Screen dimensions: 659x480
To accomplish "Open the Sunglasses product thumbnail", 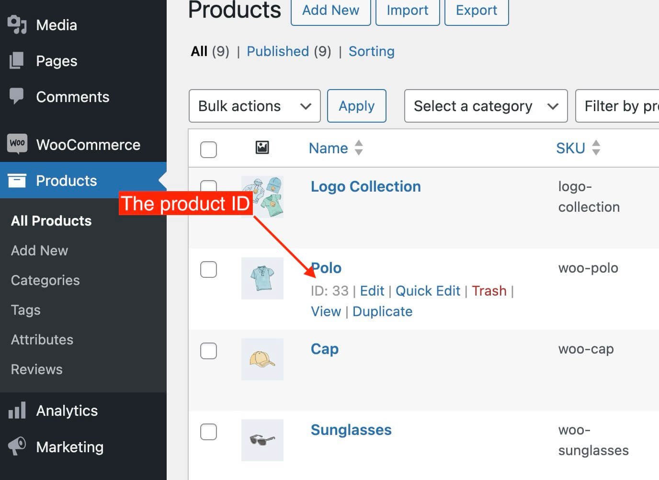I will pyautogui.click(x=262, y=440).
